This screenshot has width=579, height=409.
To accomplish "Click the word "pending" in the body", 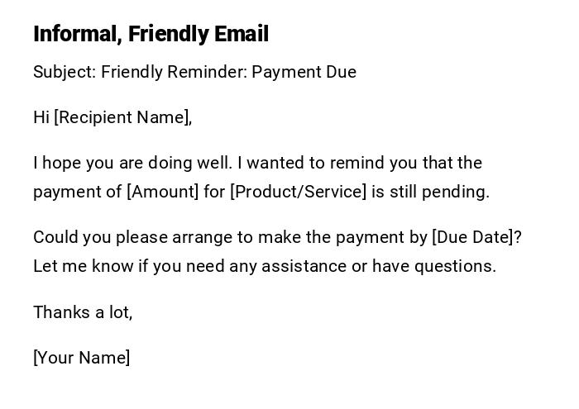I will tap(458, 192).
